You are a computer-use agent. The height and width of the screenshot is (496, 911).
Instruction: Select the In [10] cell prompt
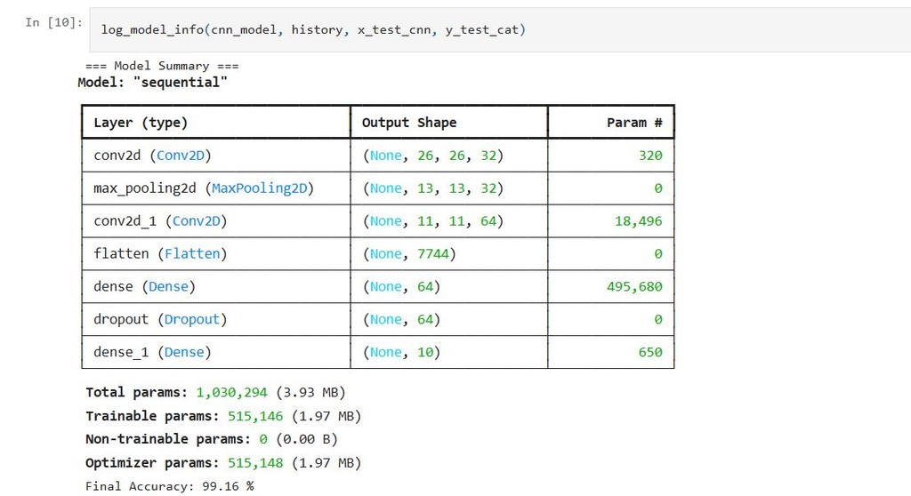click(x=54, y=22)
